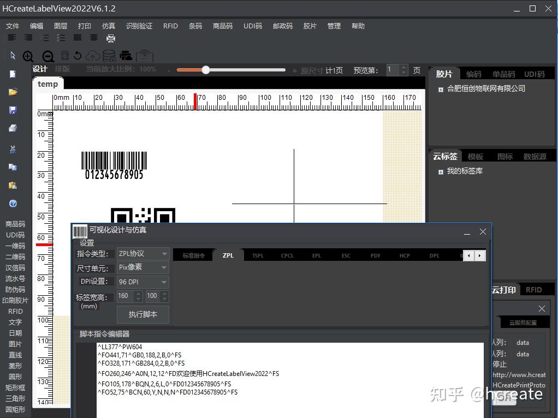Open the 指令类型 ZPL协议 dropdown

tap(143, 253)
